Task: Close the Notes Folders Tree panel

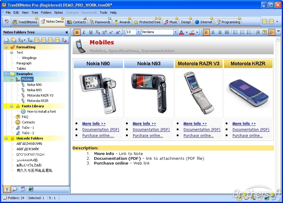Action: [x=67, y=32]
